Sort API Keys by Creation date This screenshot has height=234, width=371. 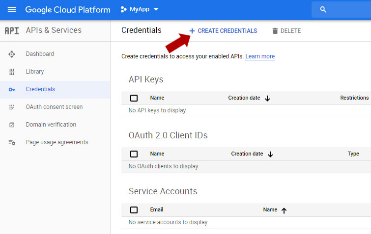coord(244,98)
